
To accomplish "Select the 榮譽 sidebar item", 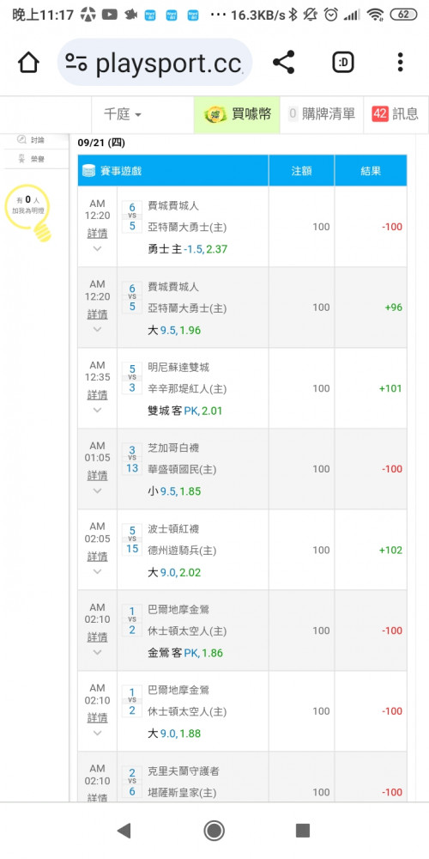I will (31, 159).
